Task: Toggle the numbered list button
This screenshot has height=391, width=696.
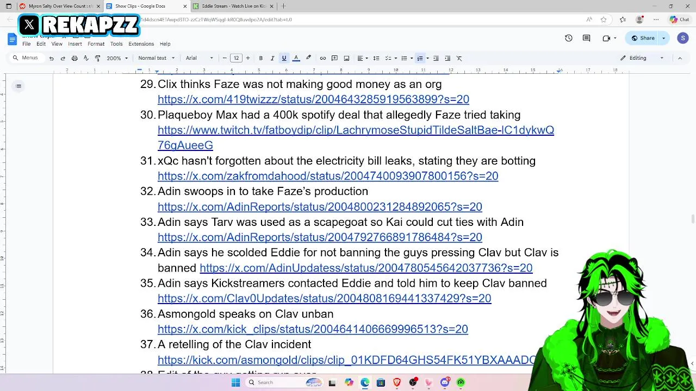Action: (x=420, y=58)
